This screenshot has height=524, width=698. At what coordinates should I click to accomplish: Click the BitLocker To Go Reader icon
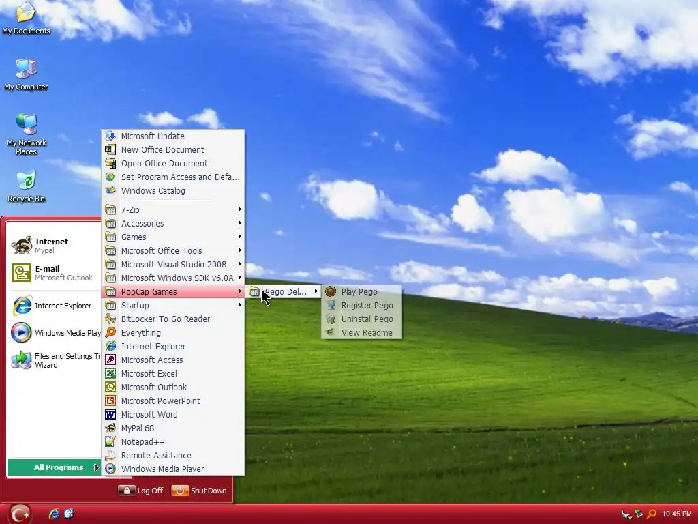110,319
